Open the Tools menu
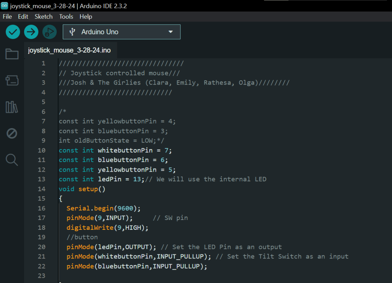 pos(66,16)
